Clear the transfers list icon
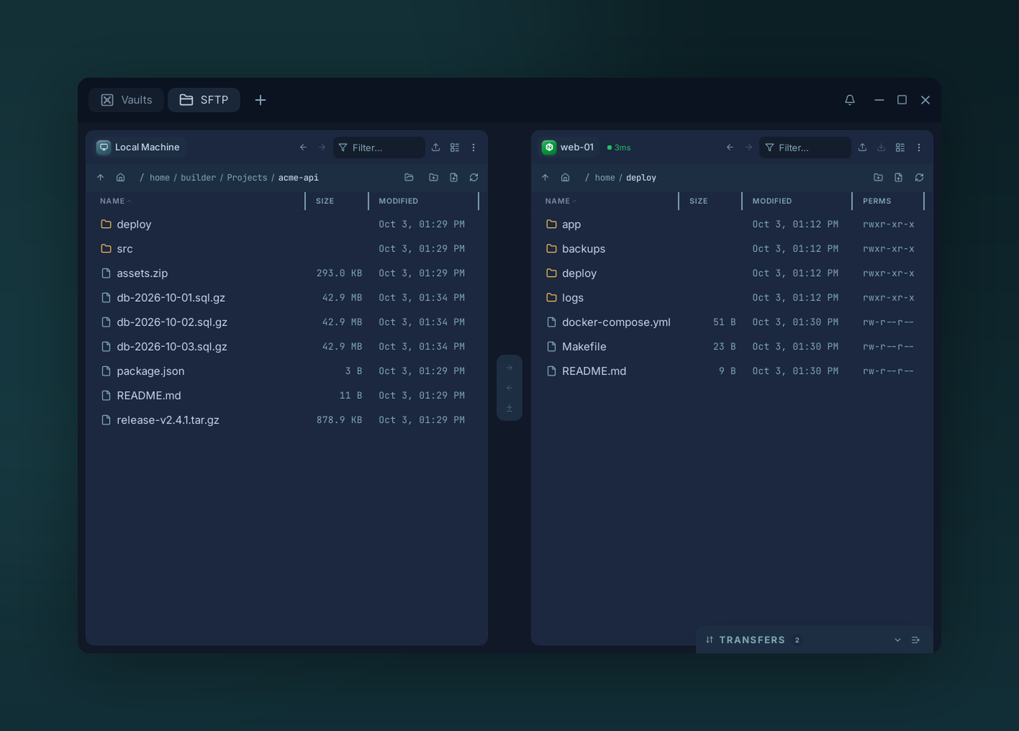1019x731 pixels. pos(916,640)
